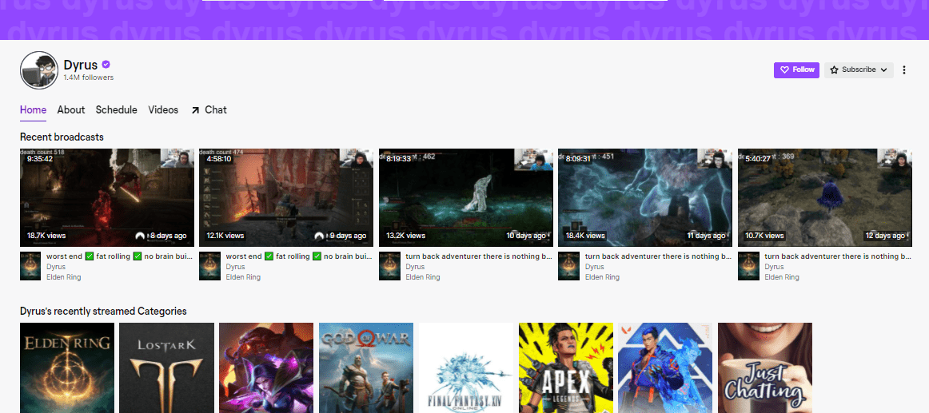
Task: Click the '13.2K views' label
Action: click(405, 236)
